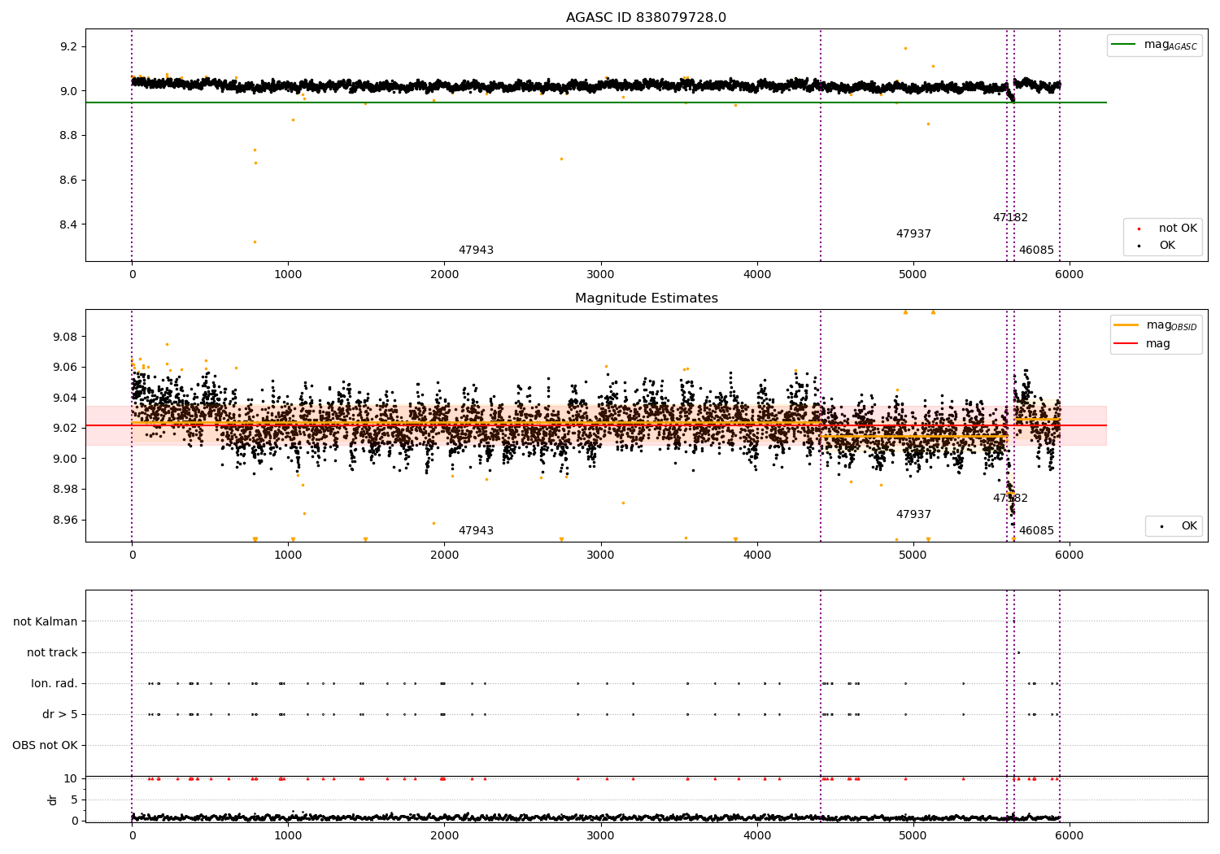Click the 'Magnitude Estimates' plot title
Screen dimensions: 1220x854
646,298
